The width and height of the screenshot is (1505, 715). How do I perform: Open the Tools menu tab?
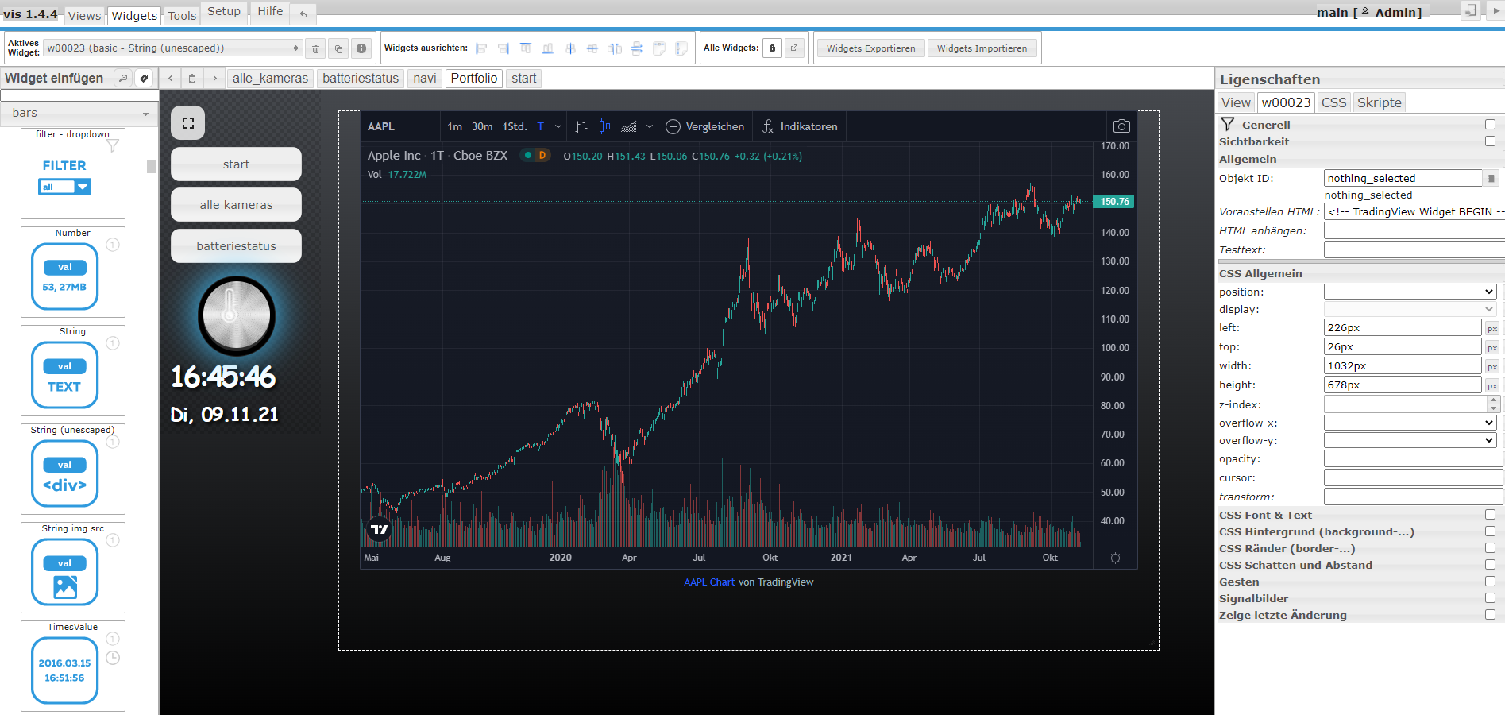tap(182, 16)
